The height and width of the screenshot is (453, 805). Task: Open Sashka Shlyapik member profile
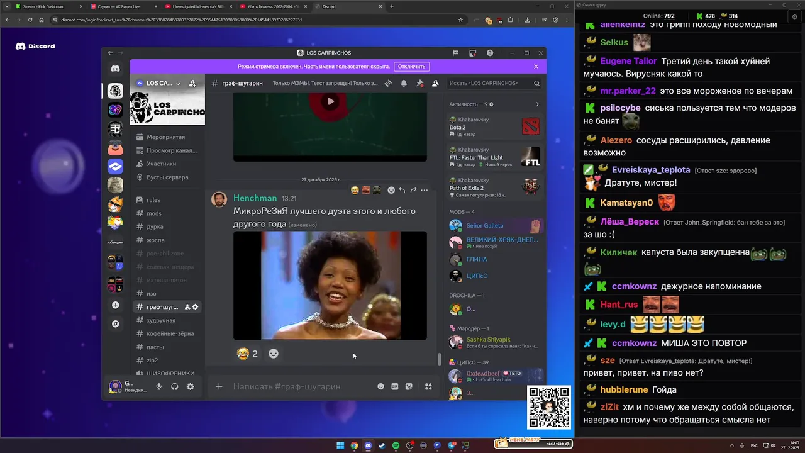point(495,342)
